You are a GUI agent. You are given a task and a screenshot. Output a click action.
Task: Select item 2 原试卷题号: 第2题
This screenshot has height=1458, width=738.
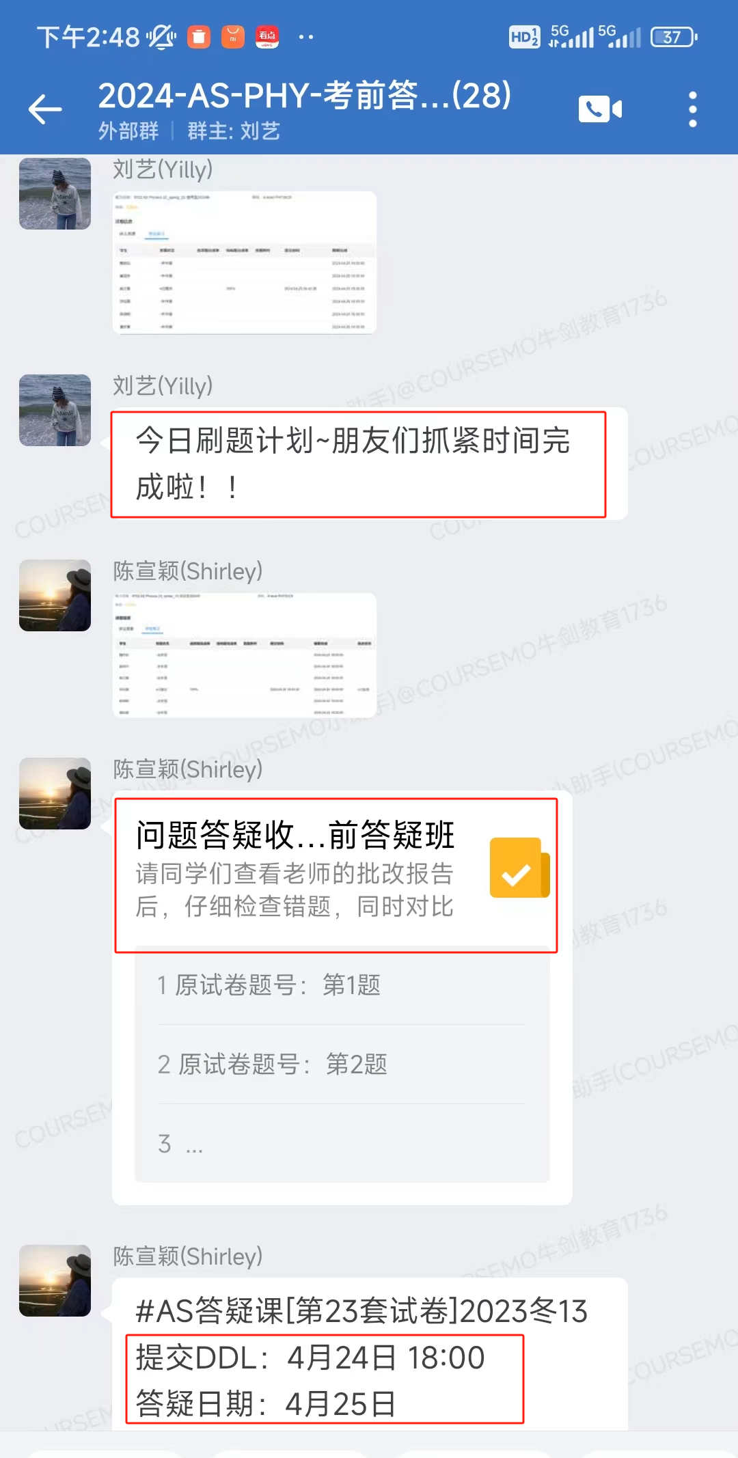[342, 1064]
